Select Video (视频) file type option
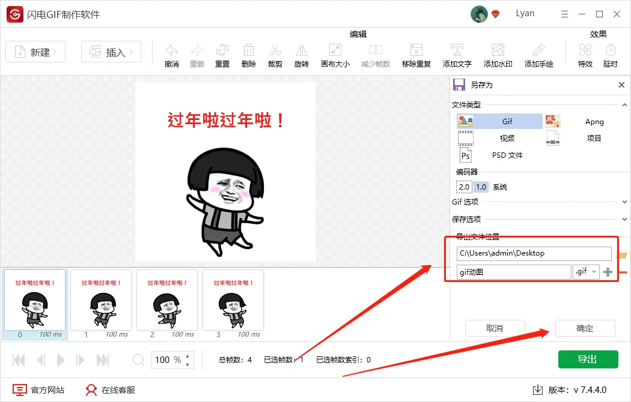631x402 pixels. pos(499,138)
